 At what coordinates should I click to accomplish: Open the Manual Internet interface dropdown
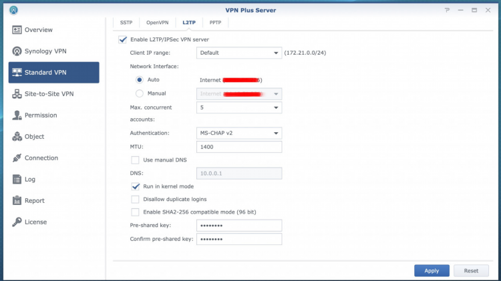239,94
